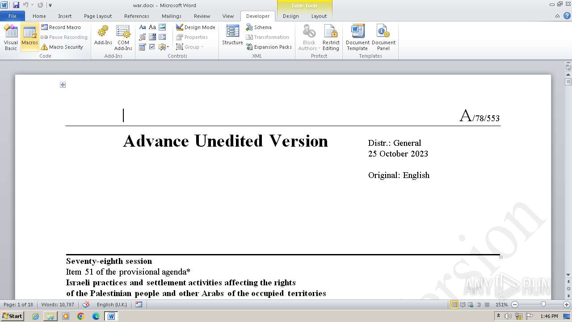Adjust the zoom slider handle
Viewport: 572px width, 322px height.
click(543, 305)
